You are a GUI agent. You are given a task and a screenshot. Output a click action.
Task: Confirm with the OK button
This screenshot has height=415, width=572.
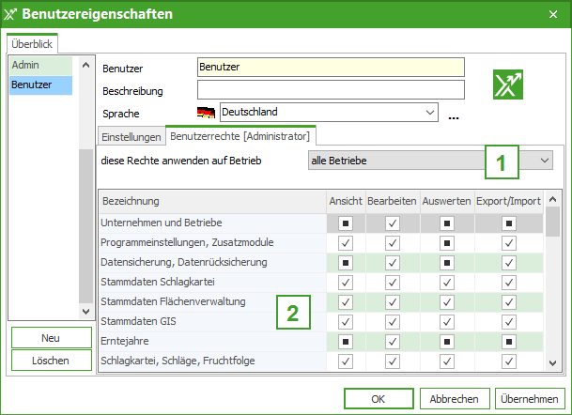(378, 397)
